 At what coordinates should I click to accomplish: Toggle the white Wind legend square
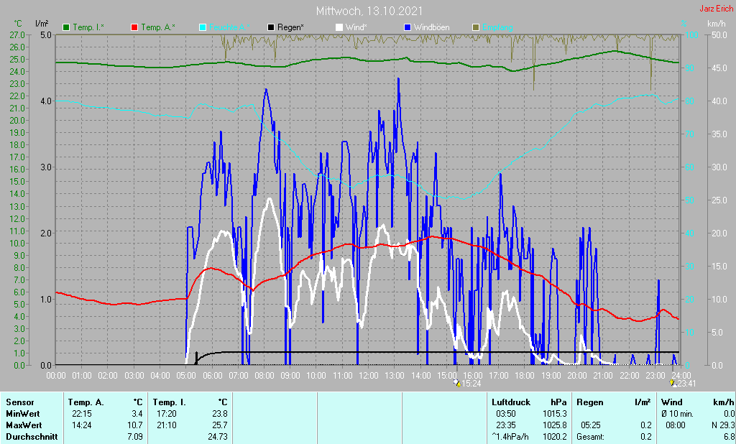point(339,27)
